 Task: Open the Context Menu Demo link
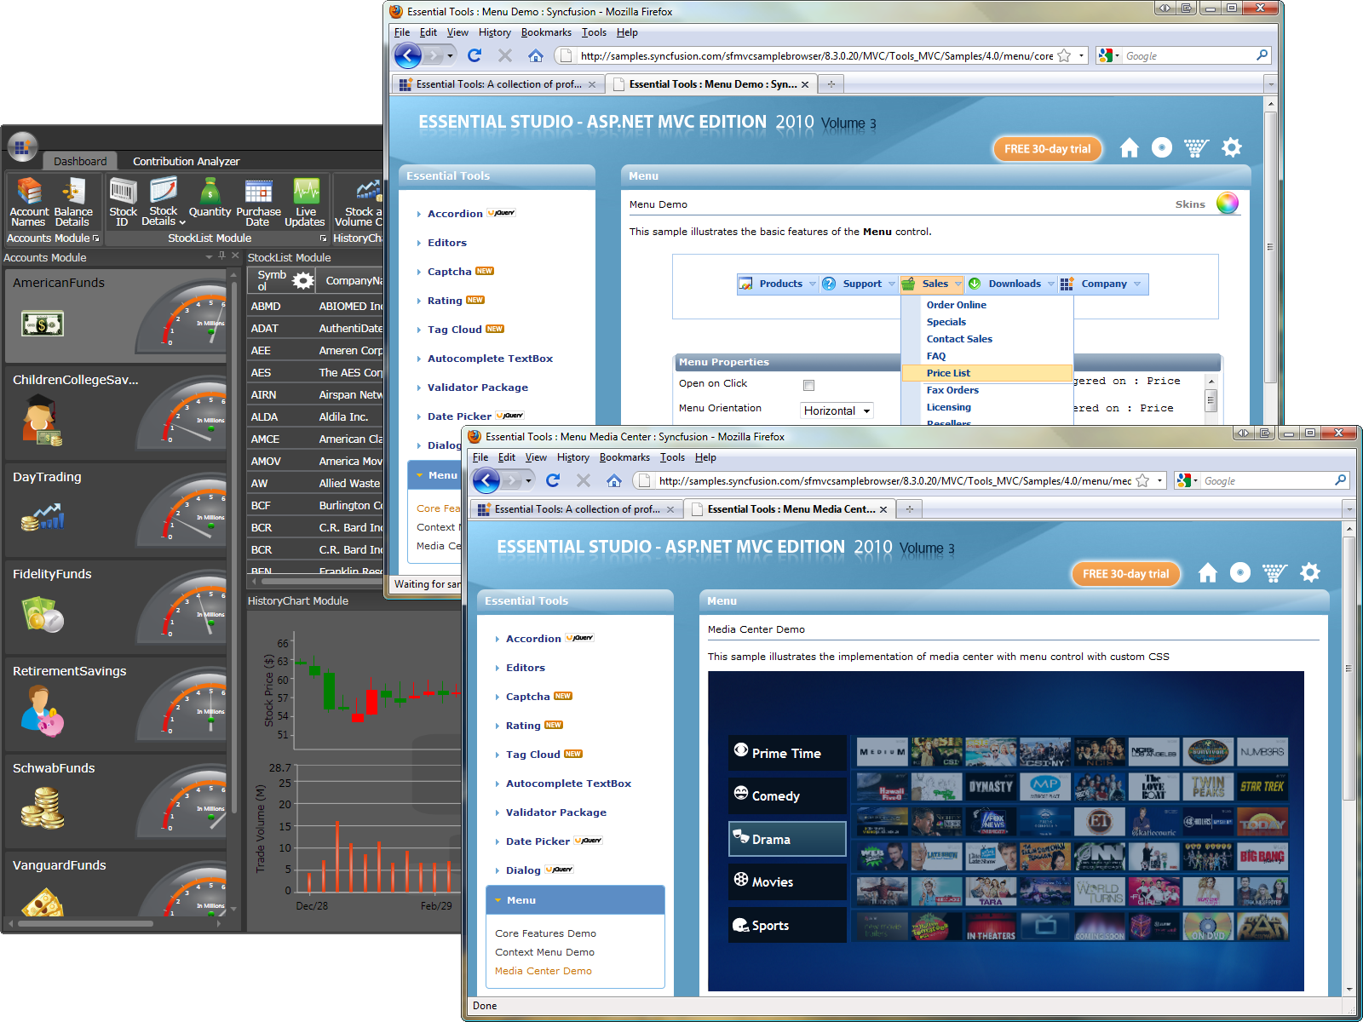click(544, 951)
